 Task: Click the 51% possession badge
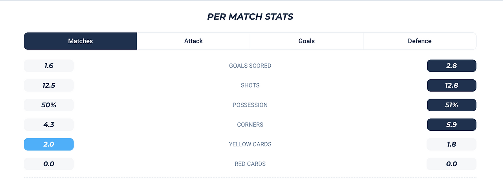point(452,105)
